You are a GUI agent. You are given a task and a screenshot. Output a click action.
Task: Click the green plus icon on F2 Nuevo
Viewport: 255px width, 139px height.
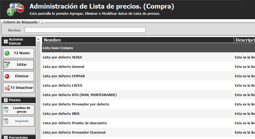point(7,53)
